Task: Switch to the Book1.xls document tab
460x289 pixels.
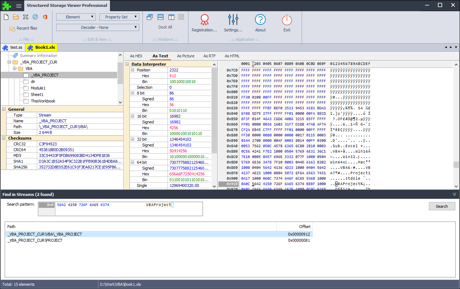Action: click(42, 47)
